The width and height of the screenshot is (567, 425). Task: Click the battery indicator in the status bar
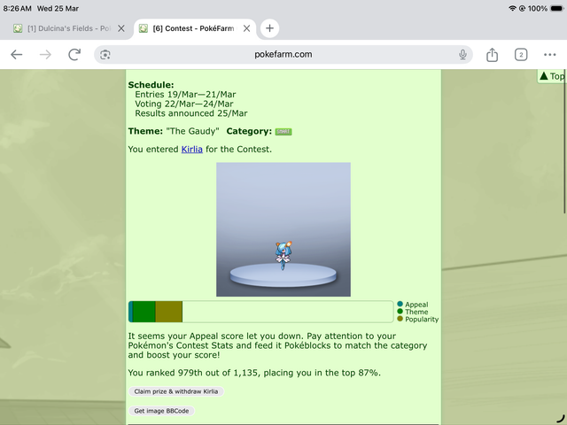pos(557,8)
